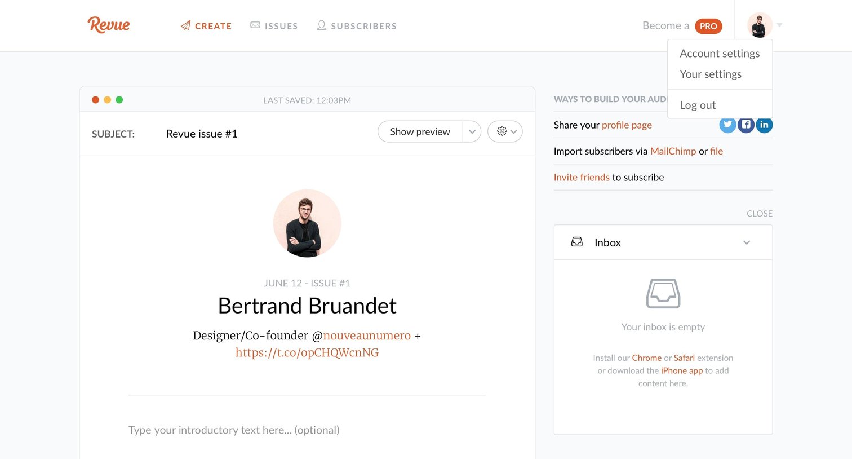Open the Subscribers tab
The image size is (852, 459).
(x=357, y=26)
